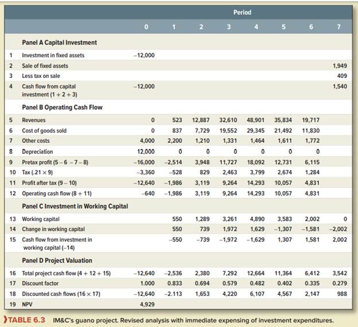Select the Total project cash flow value 3,542
This screenshot has height=327, width=358.
click(340, 273)
